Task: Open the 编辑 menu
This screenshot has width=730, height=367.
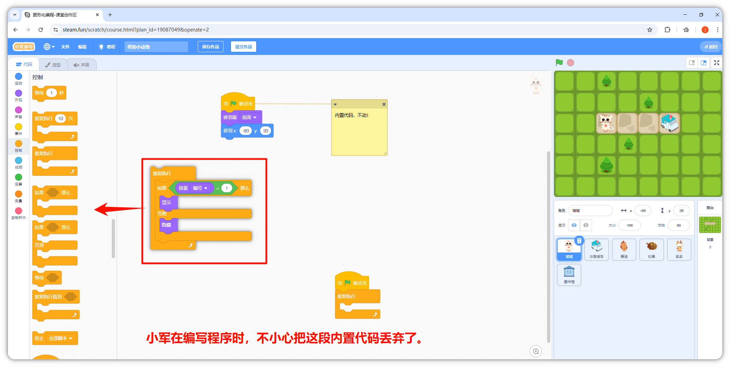Action: pos(82,47)
